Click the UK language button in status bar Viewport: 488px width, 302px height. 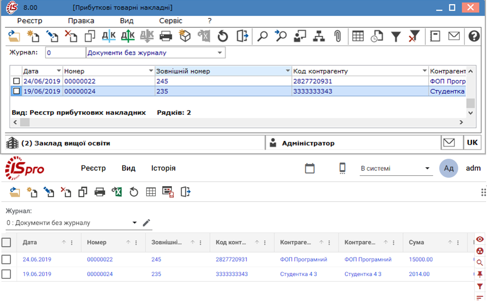pos(472,143)
